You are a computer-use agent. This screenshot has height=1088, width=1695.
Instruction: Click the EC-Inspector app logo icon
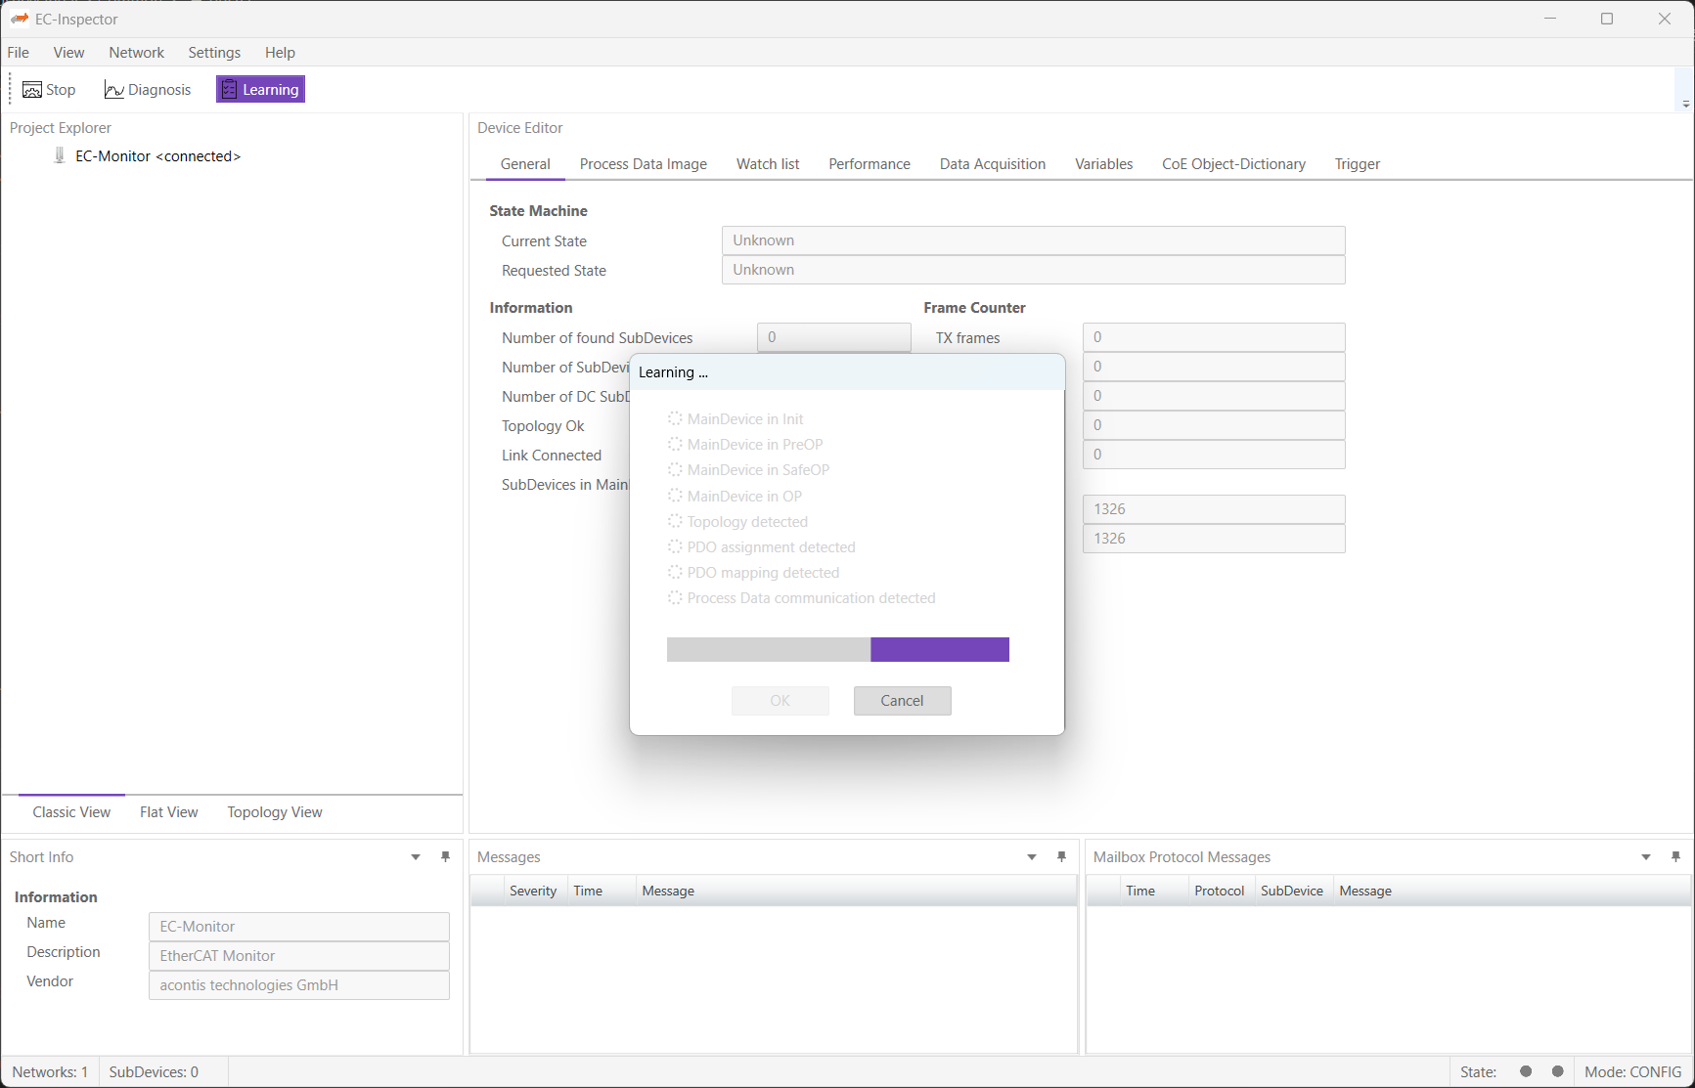click(20, 19)
